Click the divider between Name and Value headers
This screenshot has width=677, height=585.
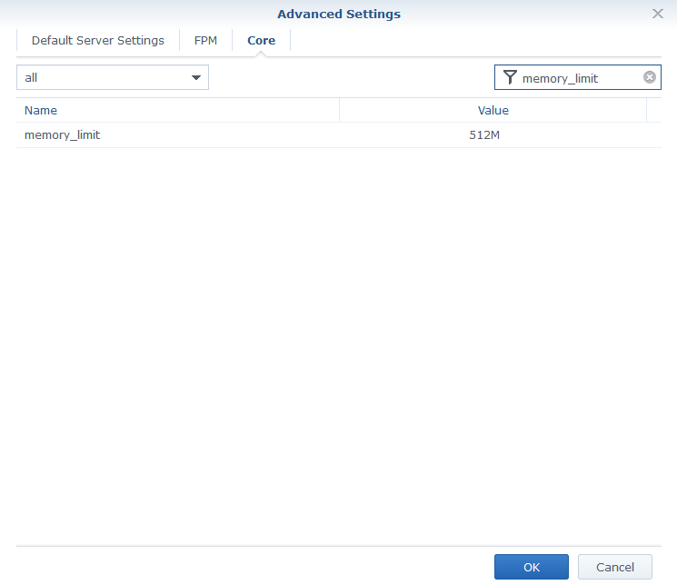click(x=339, y=110)
